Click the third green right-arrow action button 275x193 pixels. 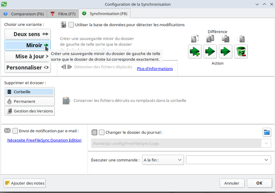point(225,51)
